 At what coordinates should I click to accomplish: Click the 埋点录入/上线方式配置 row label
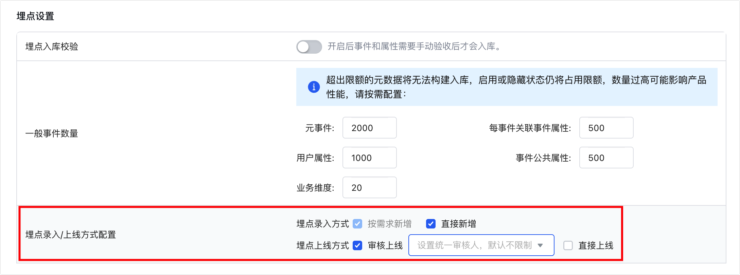[71, 235]
